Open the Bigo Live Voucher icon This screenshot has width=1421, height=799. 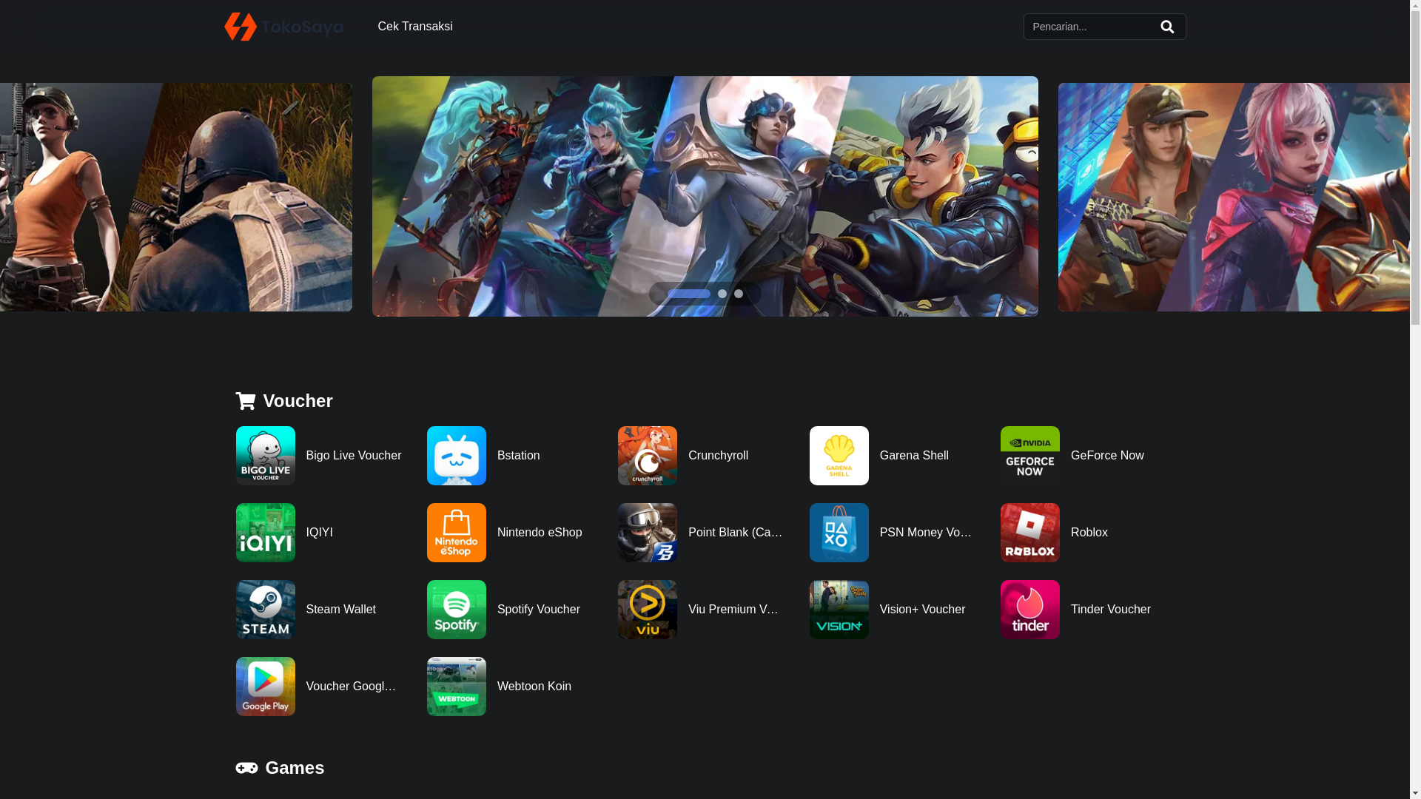266,456
